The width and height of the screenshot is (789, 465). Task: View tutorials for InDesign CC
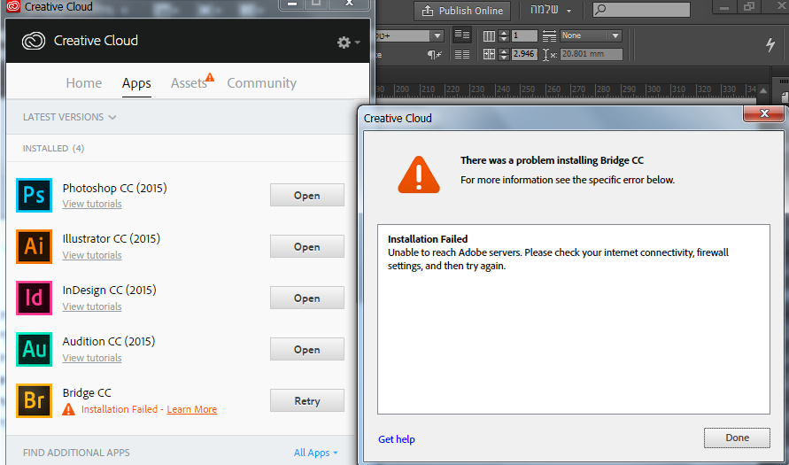(92, 306)
